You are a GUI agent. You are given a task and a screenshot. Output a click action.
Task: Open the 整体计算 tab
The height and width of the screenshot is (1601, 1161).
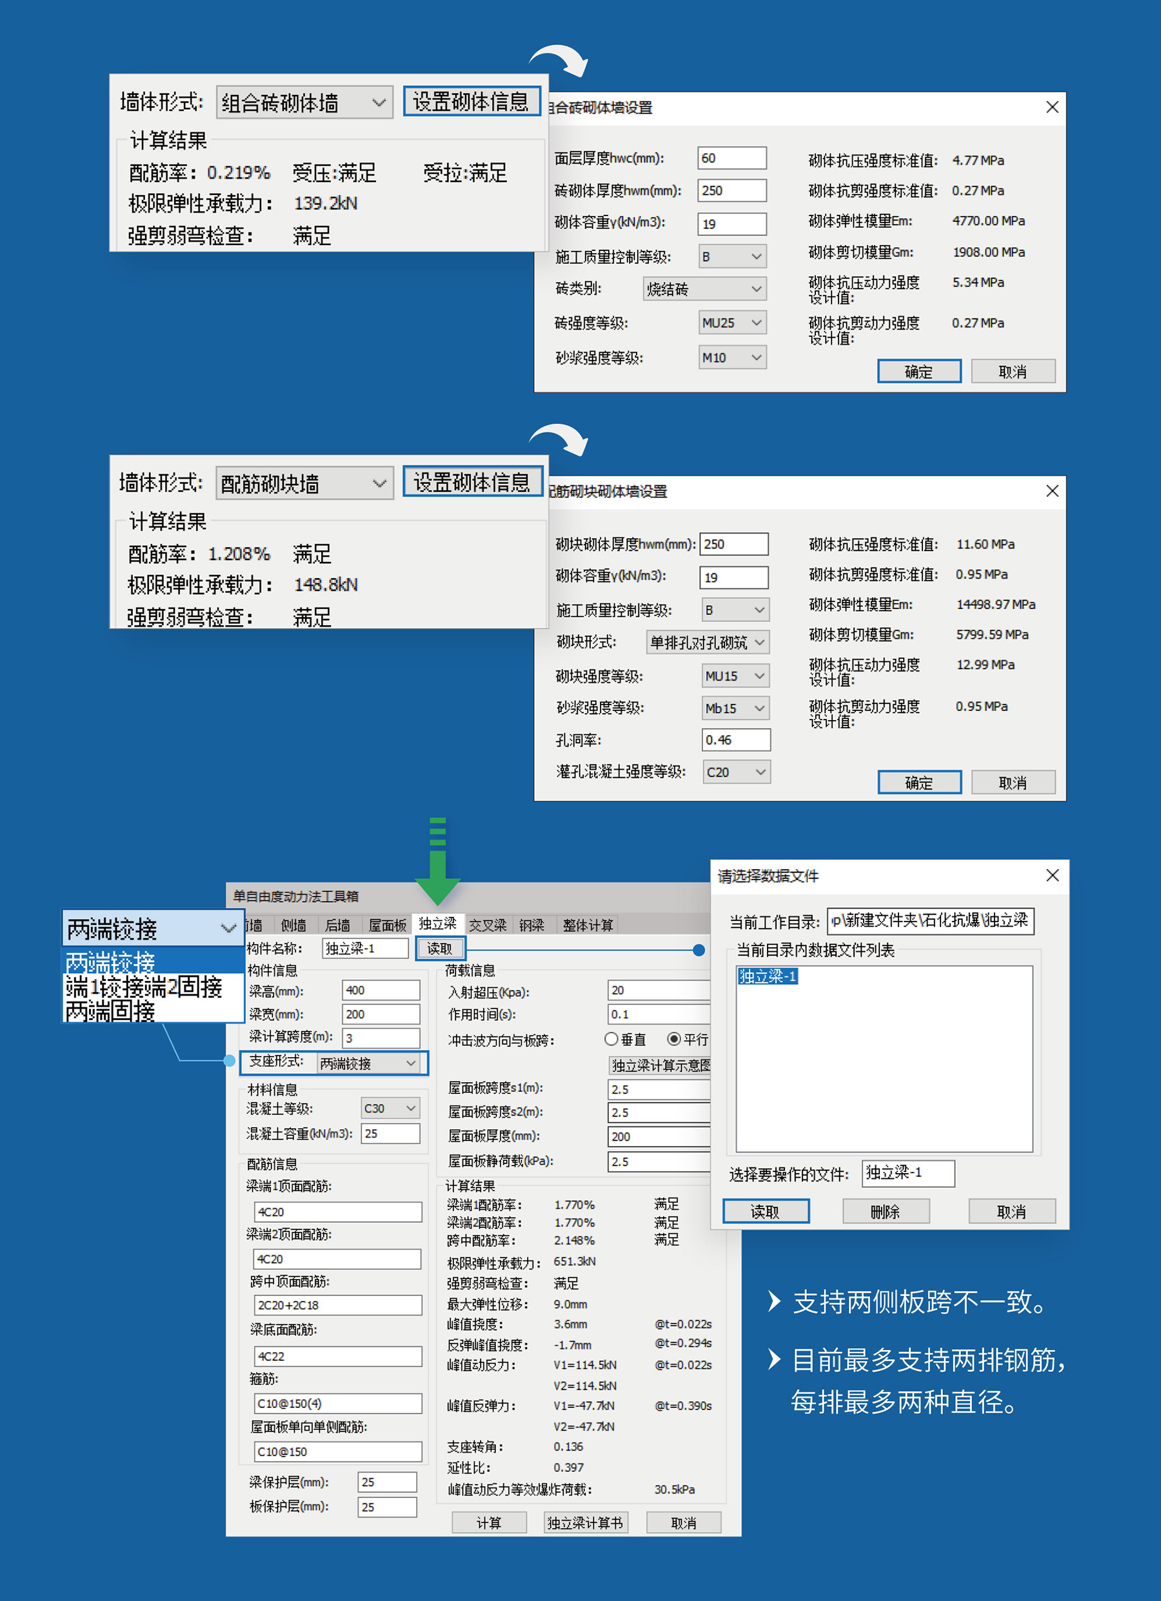(587, 925)
